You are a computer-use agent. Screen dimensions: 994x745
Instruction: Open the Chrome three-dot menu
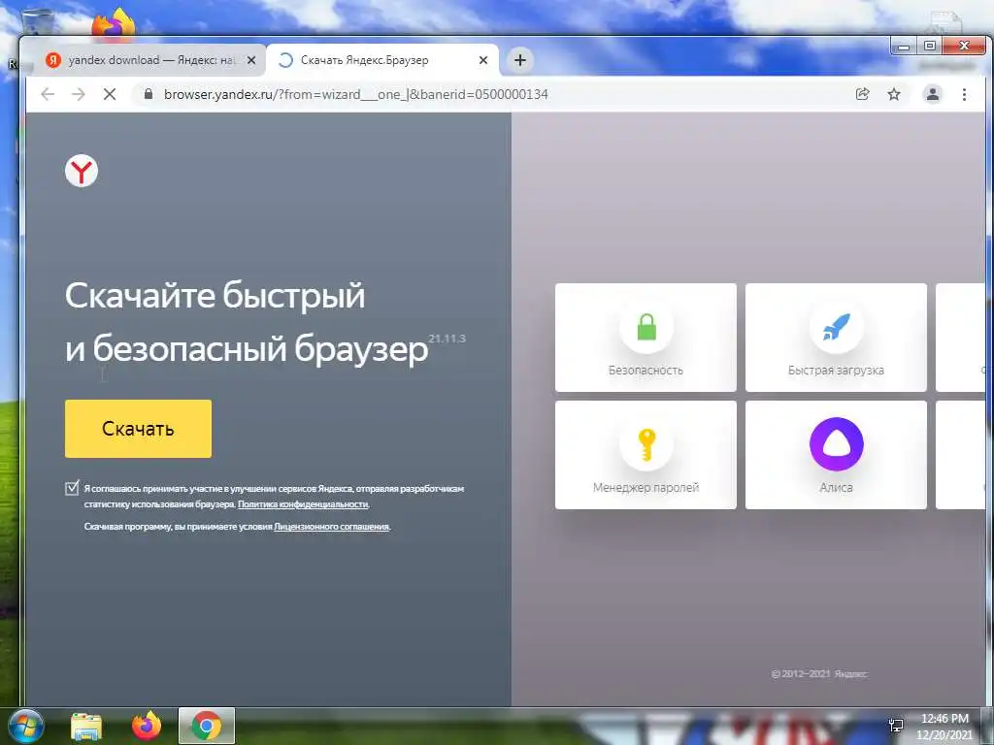(x=964, y=94)
